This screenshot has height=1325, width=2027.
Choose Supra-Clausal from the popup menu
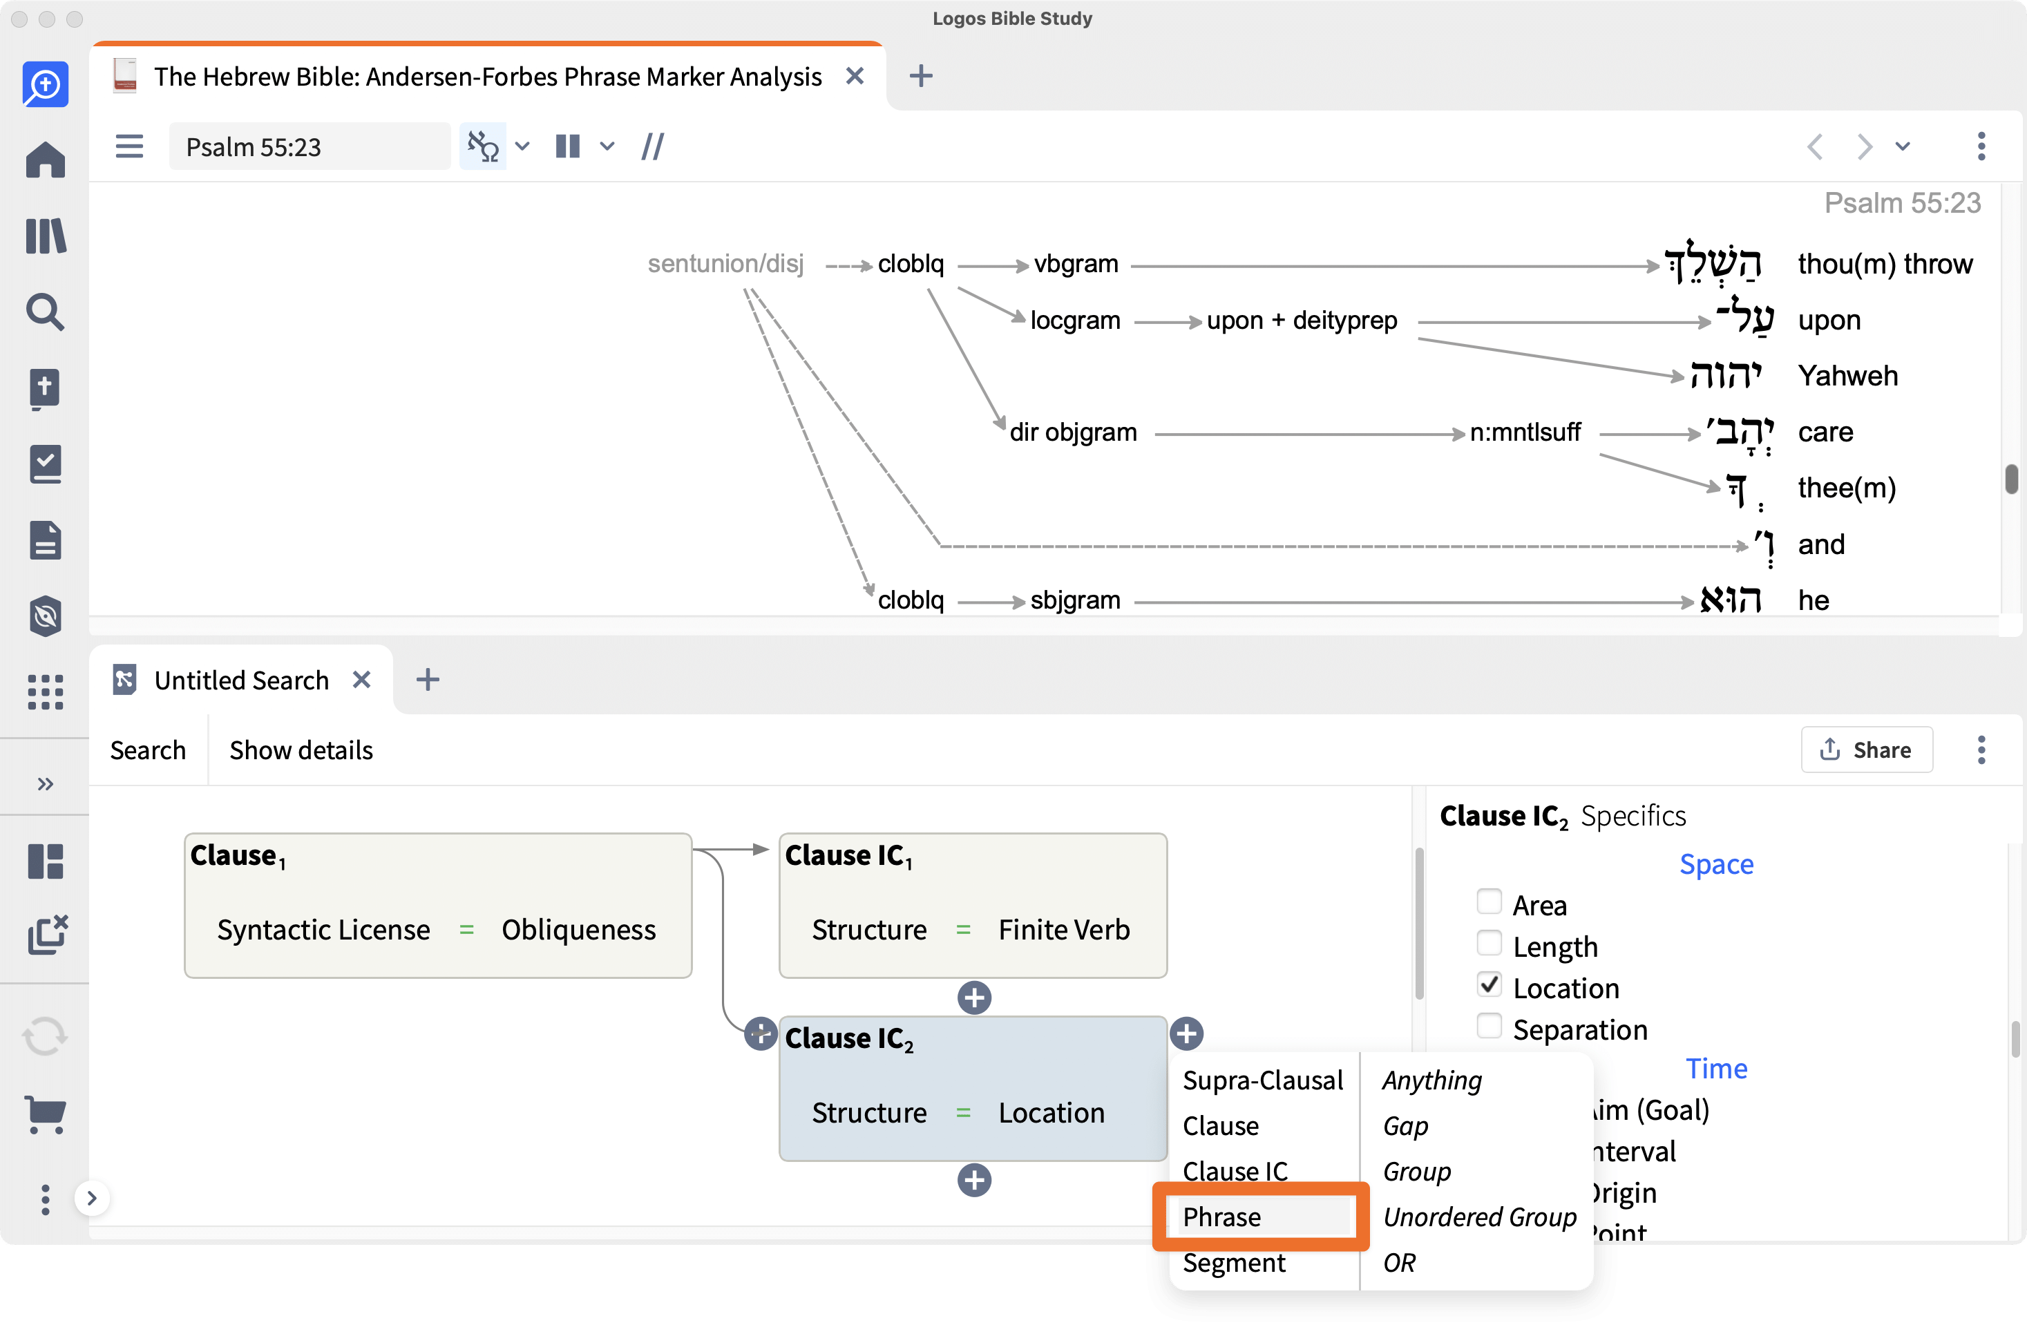[x=1262, y=1080]
